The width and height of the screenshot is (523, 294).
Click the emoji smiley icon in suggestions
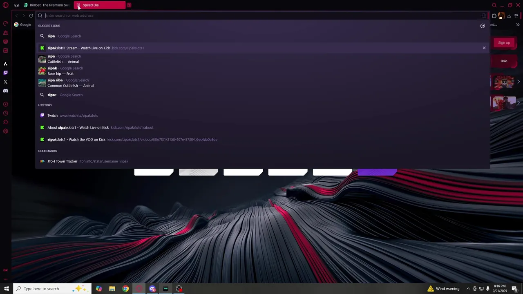[x=483, y=26]
